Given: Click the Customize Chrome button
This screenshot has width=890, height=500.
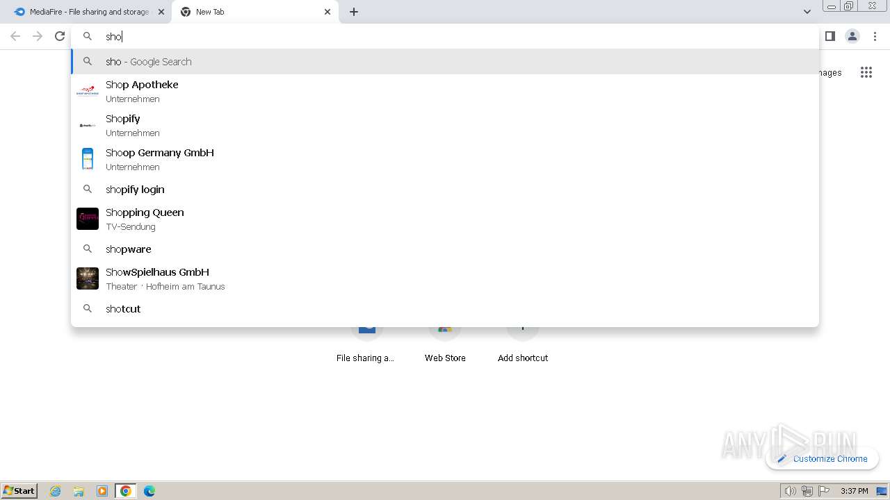Looking at the screenshot, I should point(822,458).
